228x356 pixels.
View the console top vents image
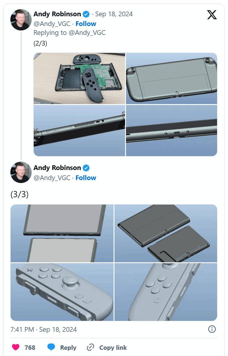pyautogui.click(x=79, y=130)
